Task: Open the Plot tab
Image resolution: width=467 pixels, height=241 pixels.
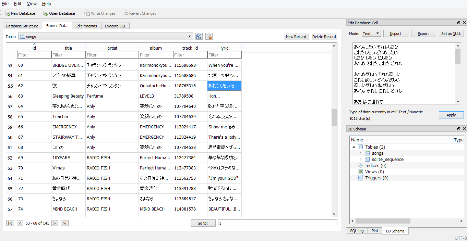Action: (375, 231)
